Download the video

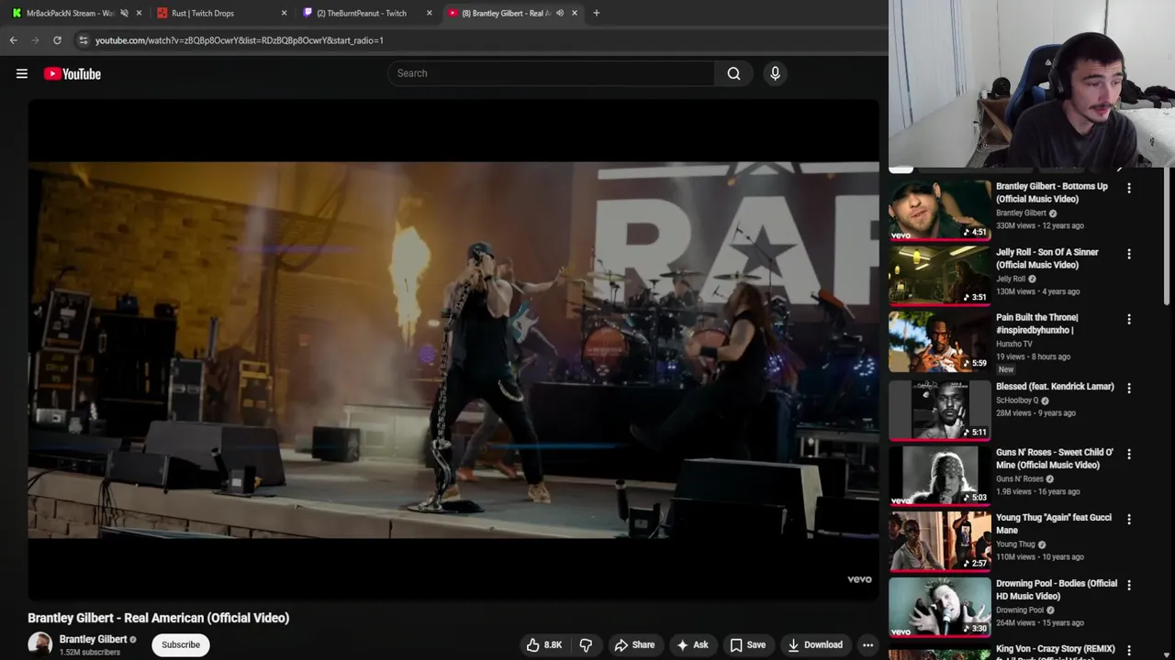coord(815,645)
